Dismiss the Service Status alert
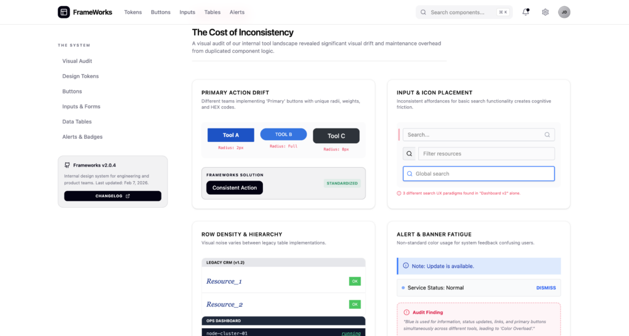This screenshot has width=629, height=336. (545, 287)
